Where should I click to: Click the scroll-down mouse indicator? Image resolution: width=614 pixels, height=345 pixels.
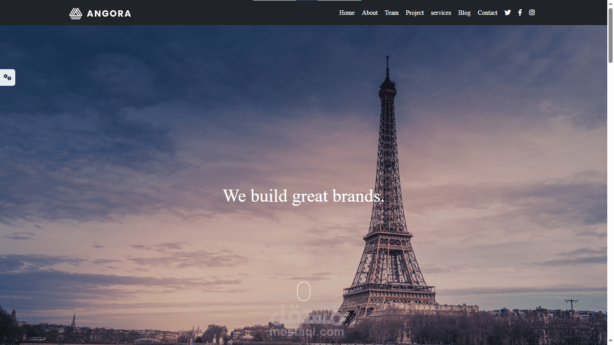303,291
